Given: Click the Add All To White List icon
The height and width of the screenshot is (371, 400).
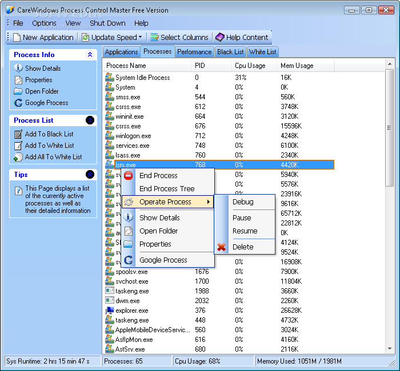Looking at the screenshot, I should point(18,157).
